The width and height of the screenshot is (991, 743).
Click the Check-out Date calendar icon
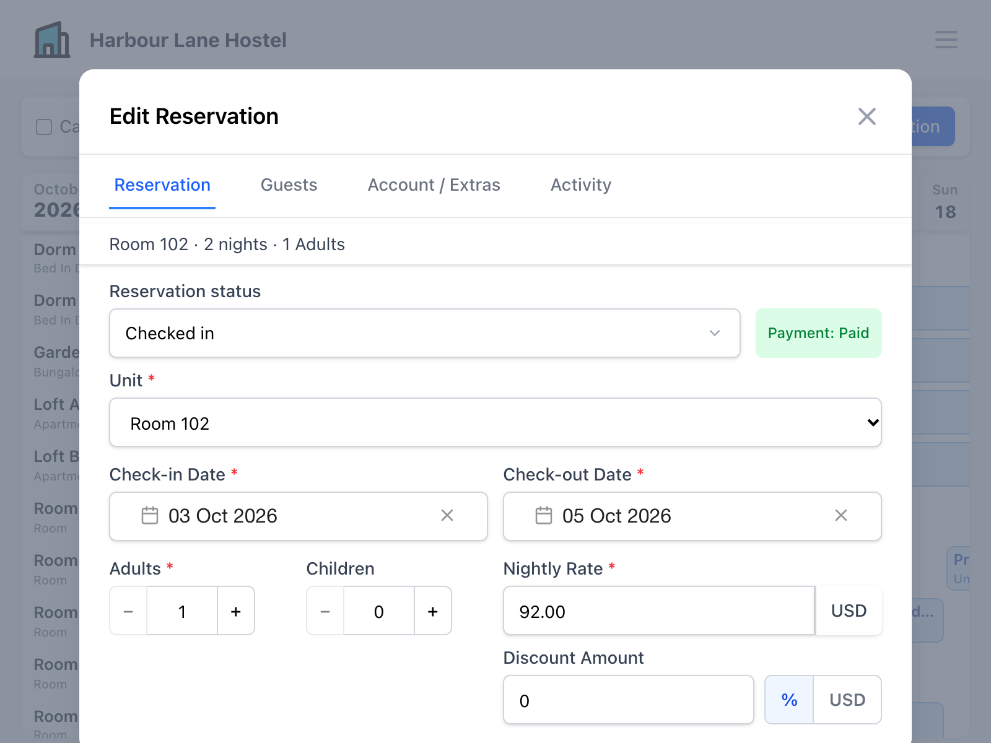544,515
